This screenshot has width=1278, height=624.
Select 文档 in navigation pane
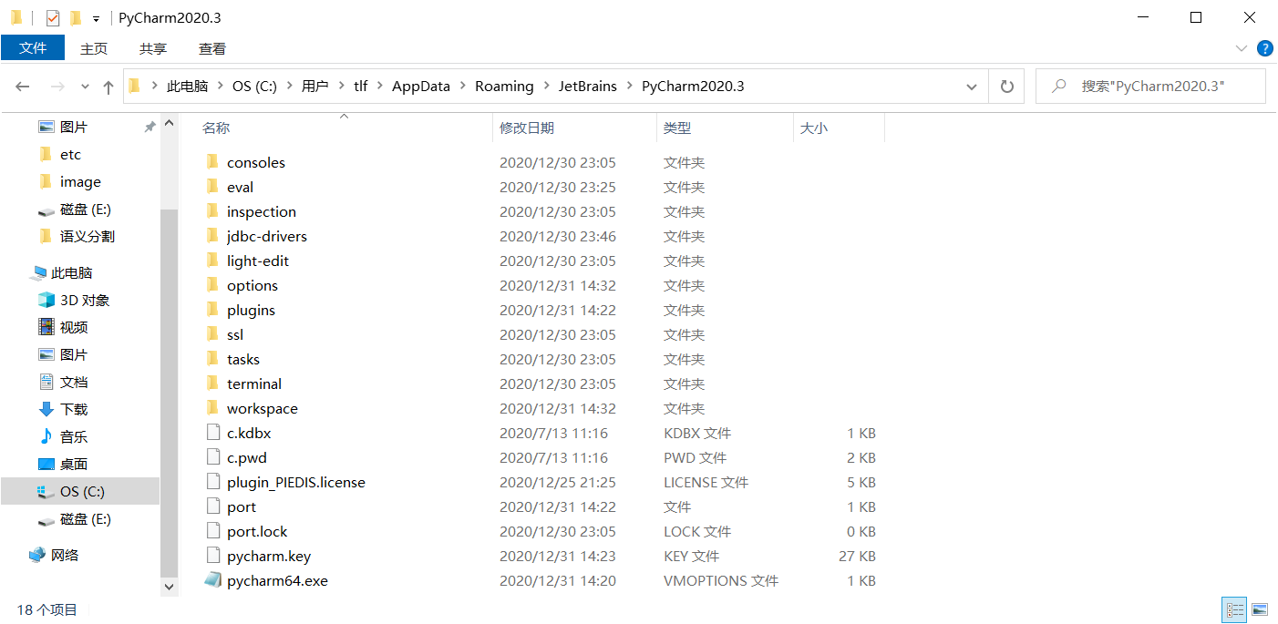click(x=74, y=382)
